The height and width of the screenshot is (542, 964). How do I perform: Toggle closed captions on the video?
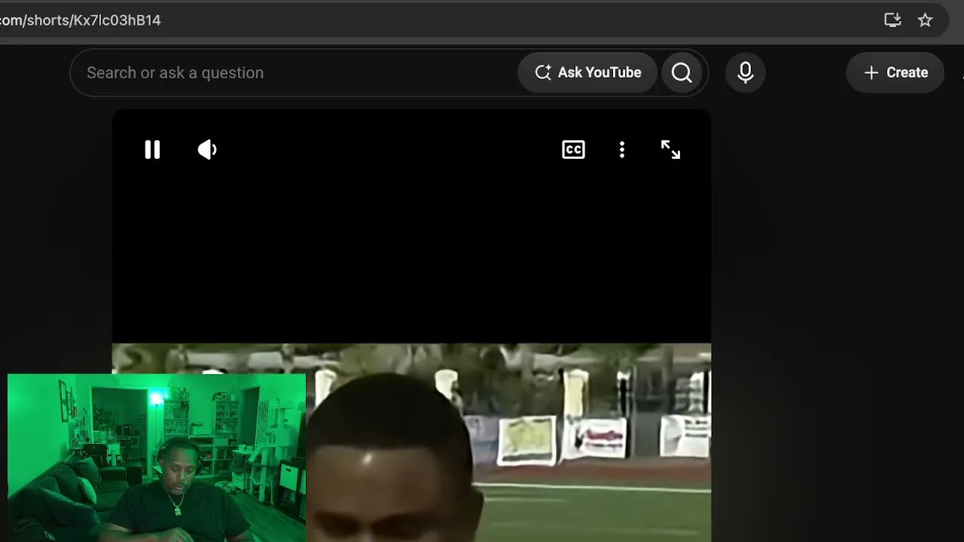[574, 150]
